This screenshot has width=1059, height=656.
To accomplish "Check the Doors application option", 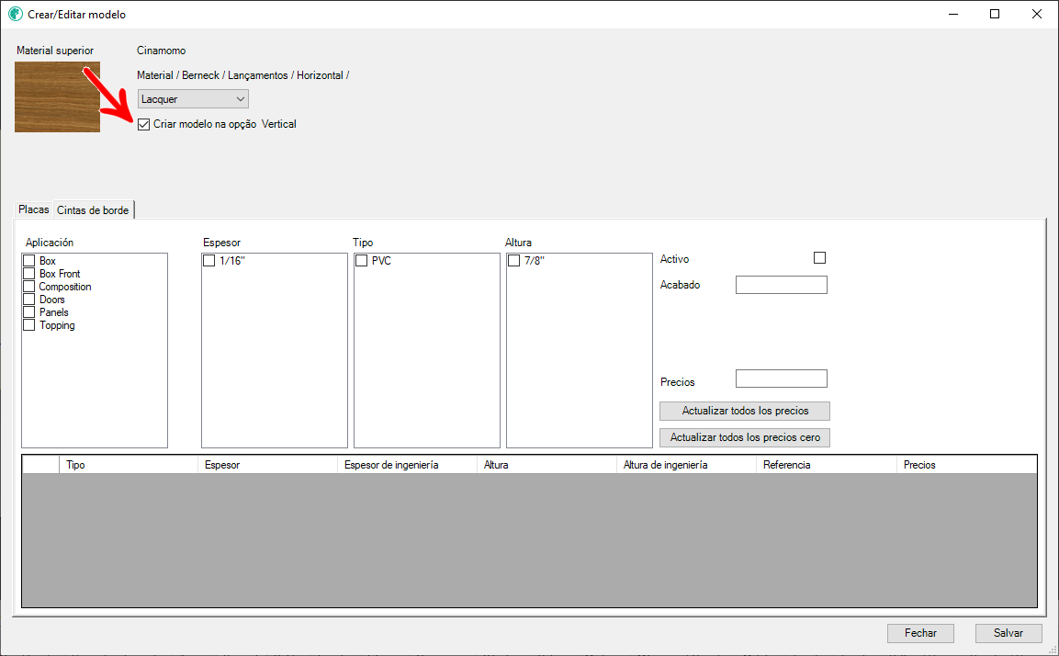I will (x=29, y=300).
